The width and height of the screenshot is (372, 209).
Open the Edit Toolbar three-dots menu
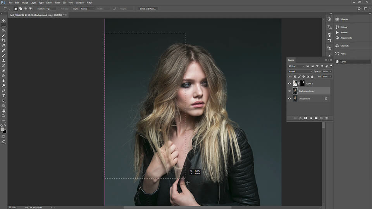click(x=3, y=121)
